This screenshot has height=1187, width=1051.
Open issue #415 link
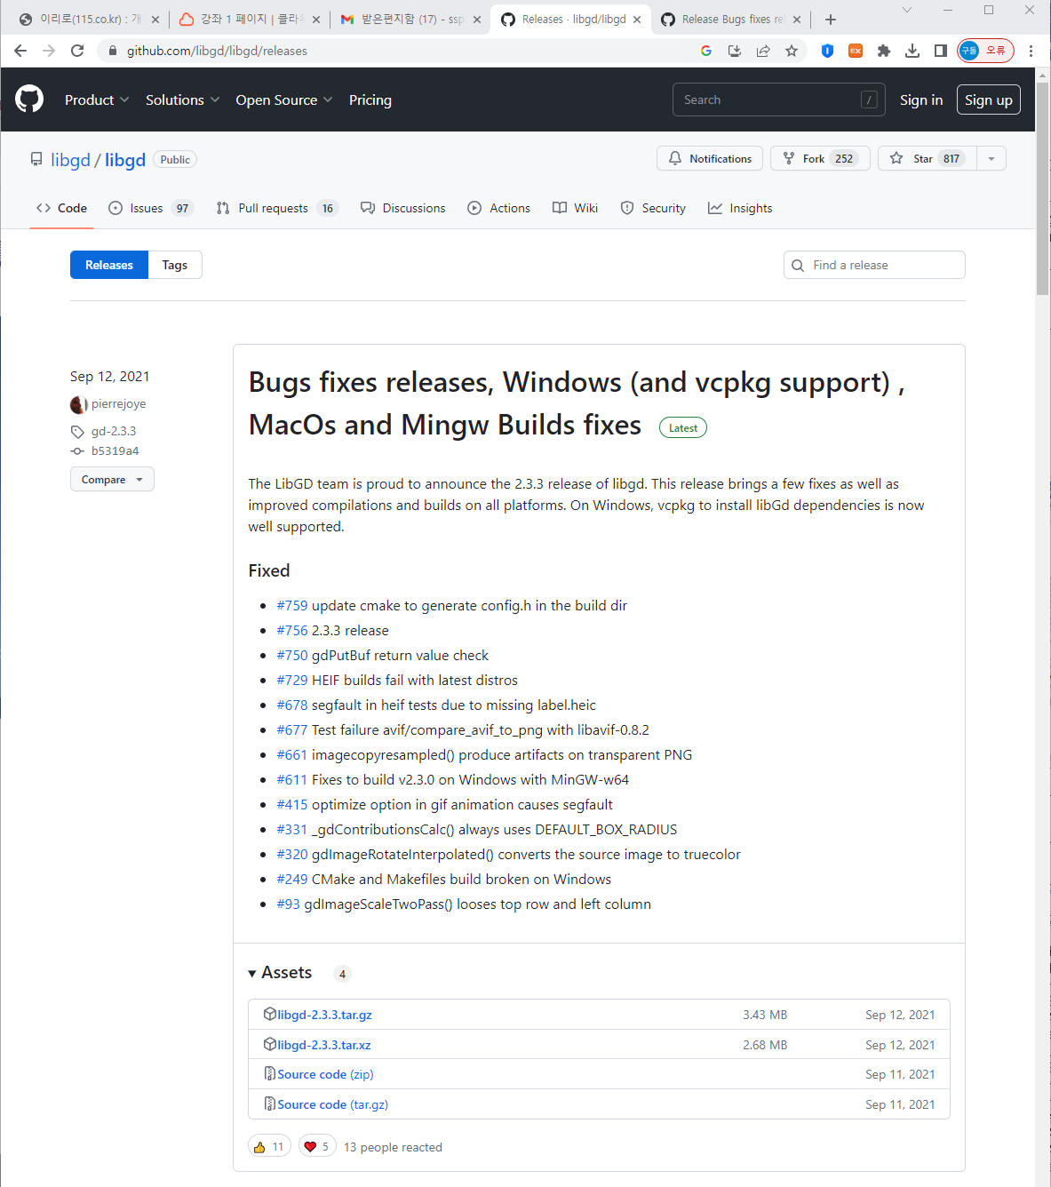click(x=292, y=805)
